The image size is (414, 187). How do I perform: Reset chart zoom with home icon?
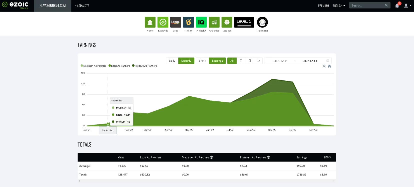click(329, 66)
